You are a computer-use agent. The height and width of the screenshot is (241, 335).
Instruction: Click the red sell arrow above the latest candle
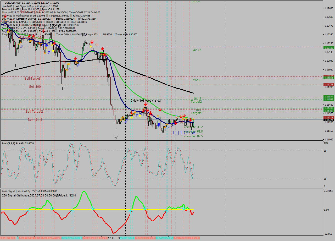(x=191, y=120)
